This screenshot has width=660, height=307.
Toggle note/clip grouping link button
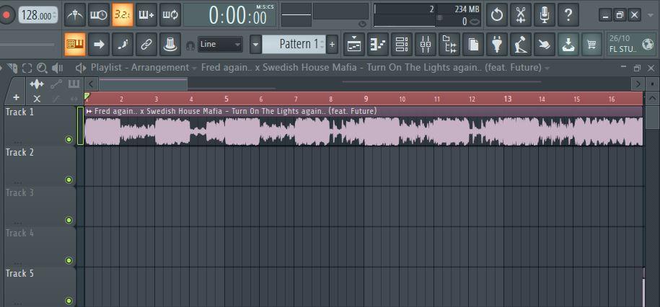click(146, 44)
